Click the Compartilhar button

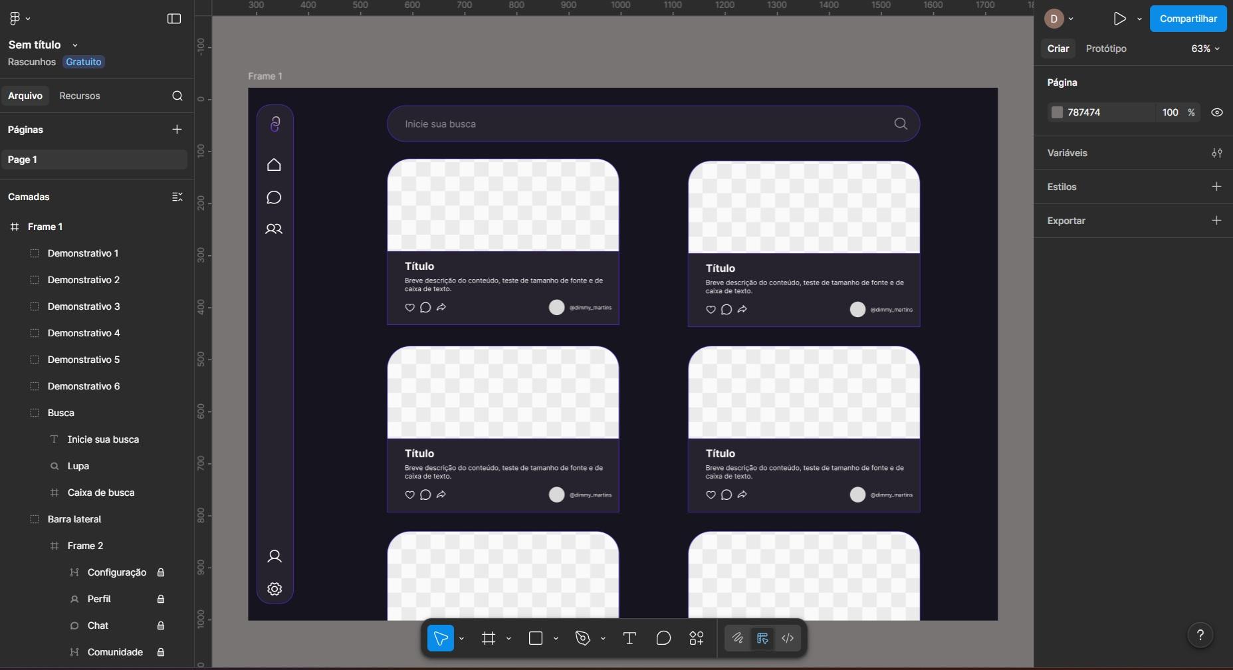tap(1188, 19)
